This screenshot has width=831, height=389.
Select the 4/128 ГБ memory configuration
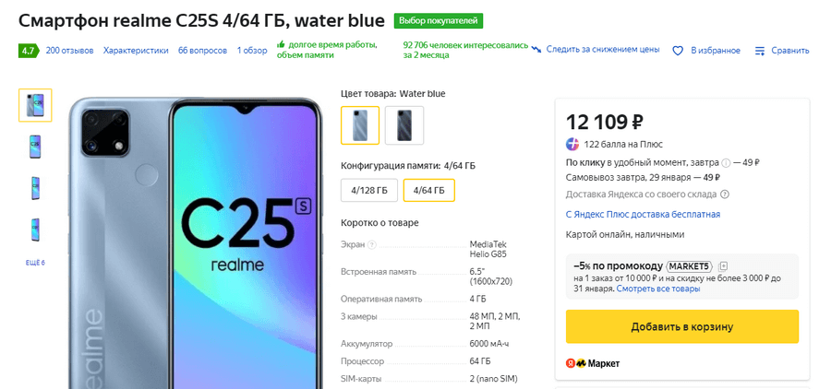(369, 190)
